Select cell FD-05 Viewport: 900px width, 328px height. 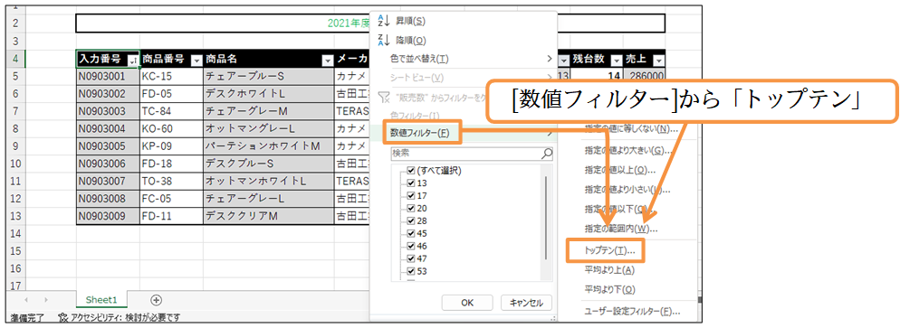(x=171, y=93)
